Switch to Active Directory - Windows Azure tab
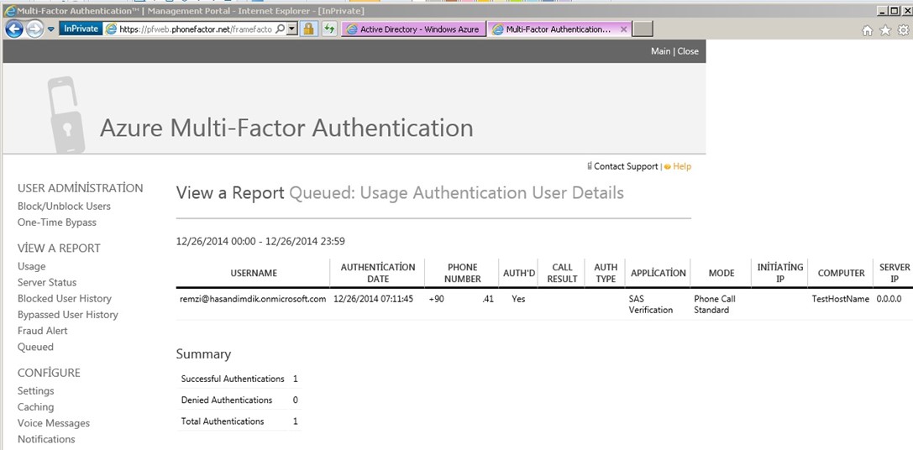Image resolution: width=913 pixels, height=450 pixels. (413, 29)
